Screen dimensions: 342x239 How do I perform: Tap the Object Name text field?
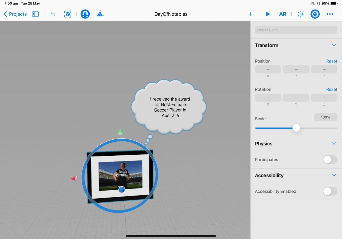click(296, 30)
